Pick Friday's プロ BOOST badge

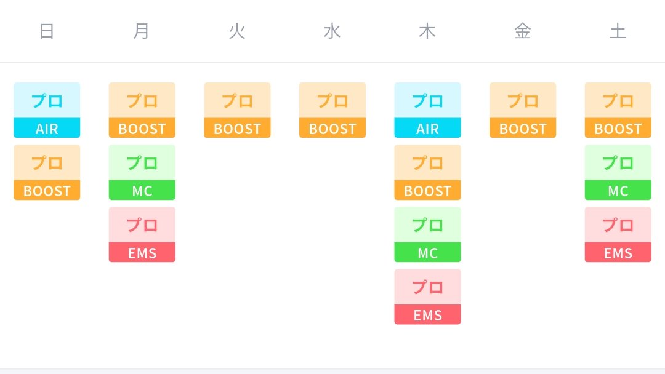[x=523, y=110]
